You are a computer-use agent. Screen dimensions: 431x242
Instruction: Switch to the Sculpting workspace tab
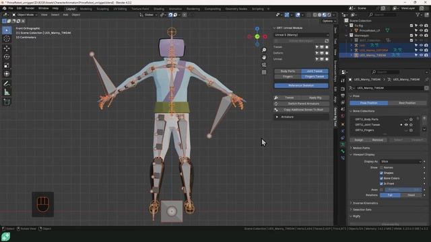pyautogui.click(x=102, y=9)
